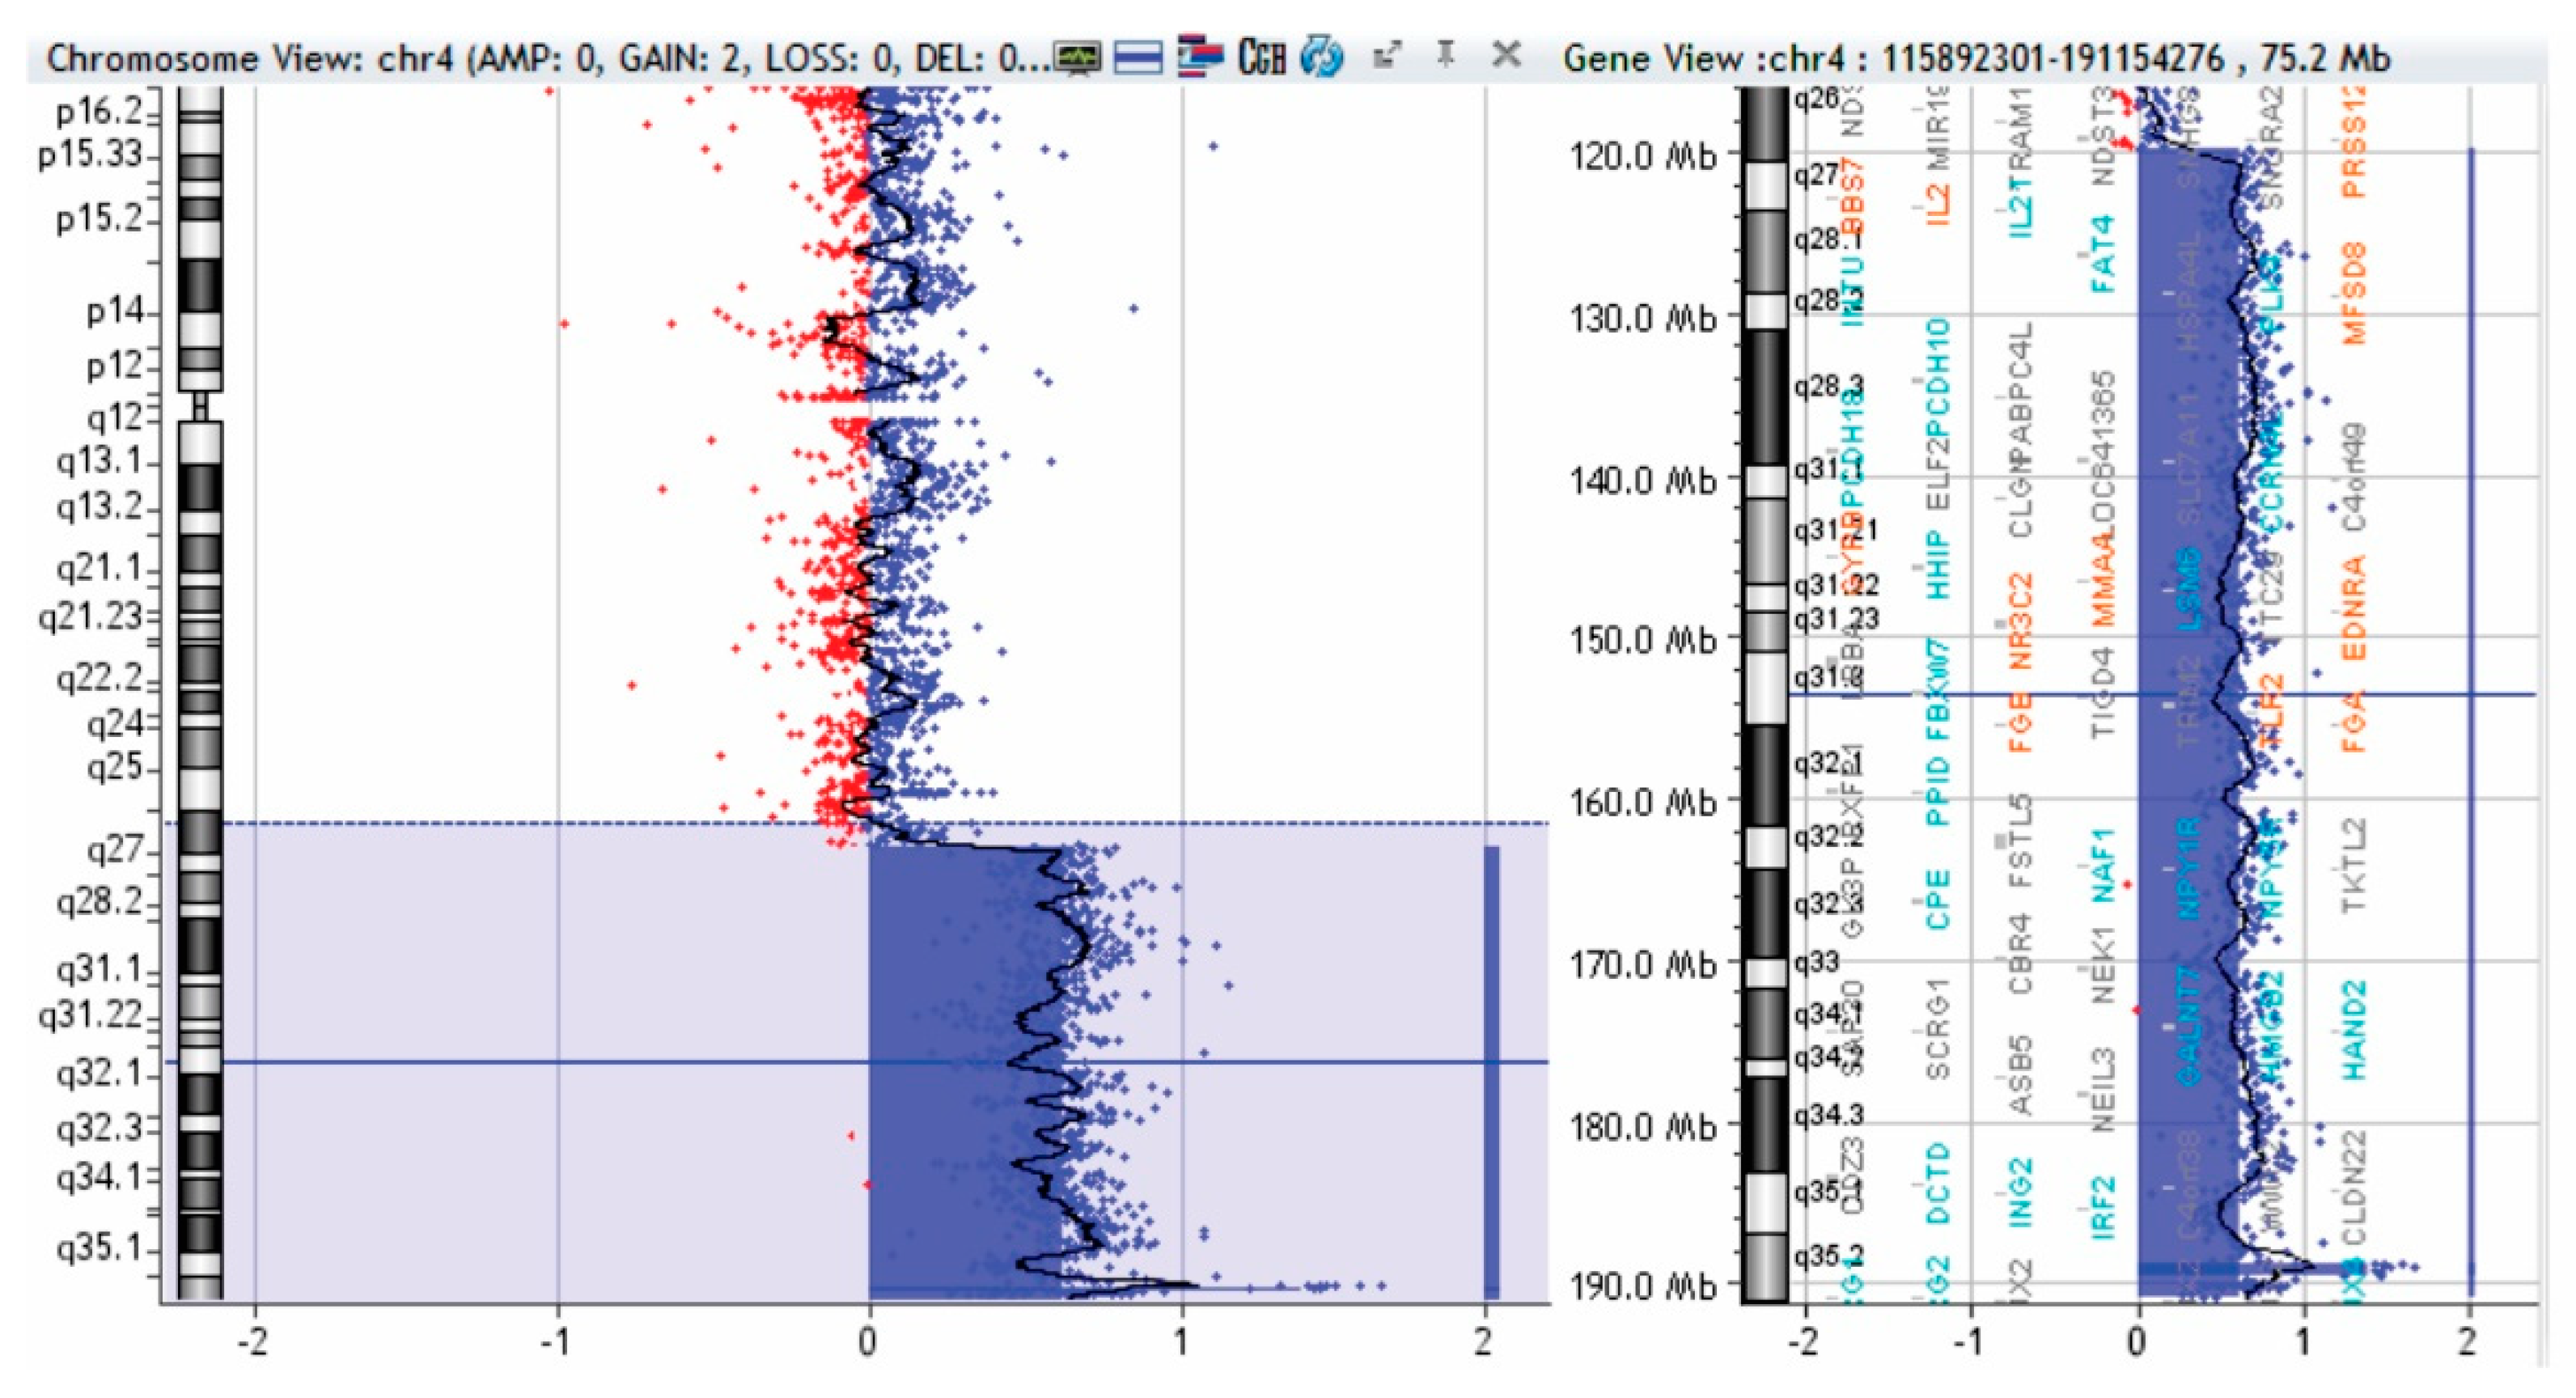The width and height of the screenshot is (2576, 1398).
Task: Click the red and blue bars aberration icon
Action: 1200,56
